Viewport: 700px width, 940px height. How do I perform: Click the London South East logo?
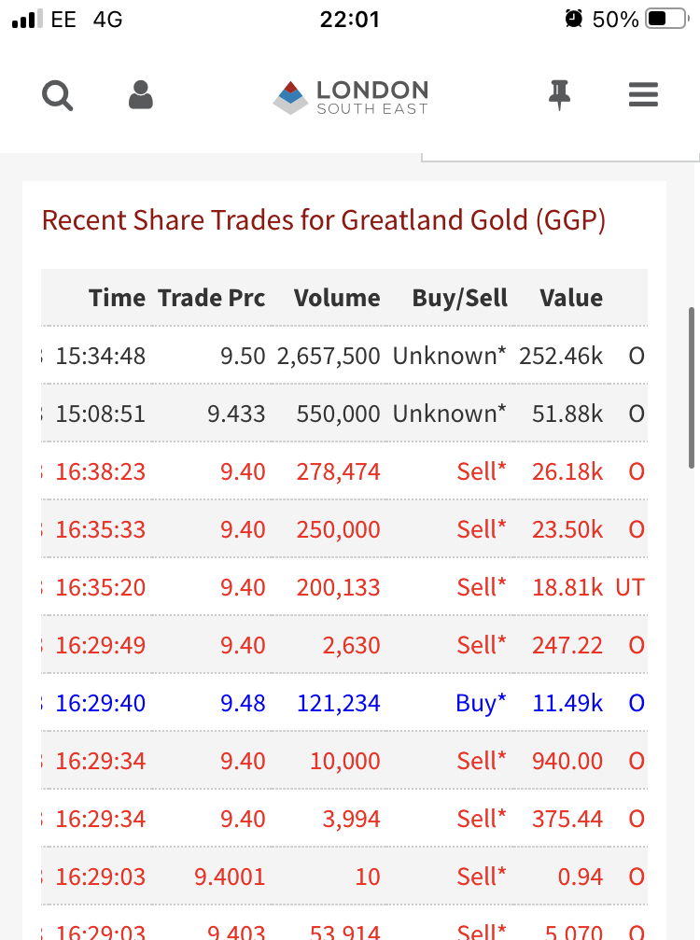[x=351, y=97]
